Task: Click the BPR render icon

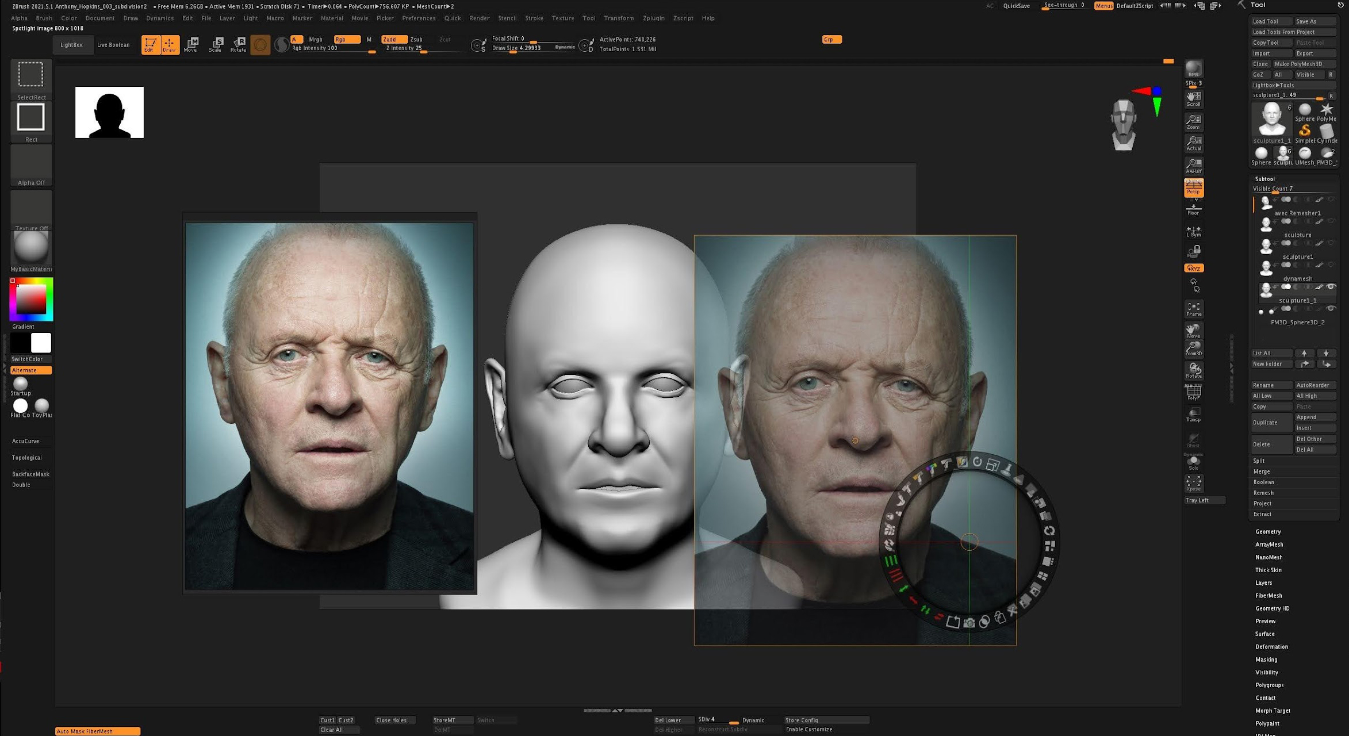Action: point(1194,69)
